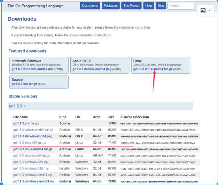
Task: Open the release history link
Action: click(x=33, y=43)
